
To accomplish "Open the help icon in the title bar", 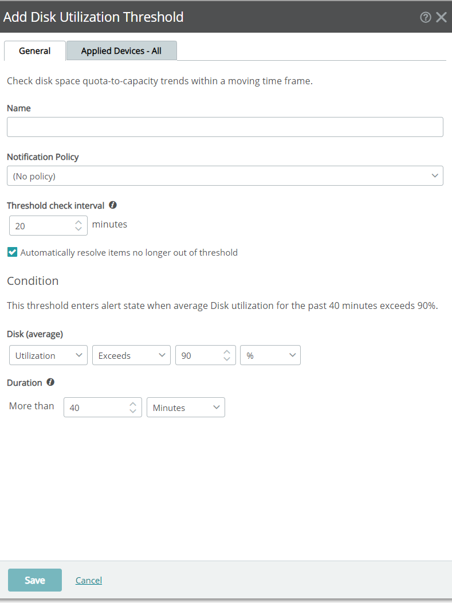I will 425,17.
